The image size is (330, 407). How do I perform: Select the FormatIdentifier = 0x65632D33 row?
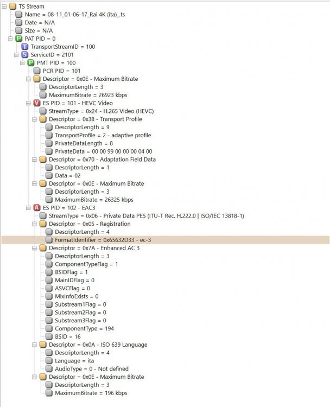coord(166,240)
